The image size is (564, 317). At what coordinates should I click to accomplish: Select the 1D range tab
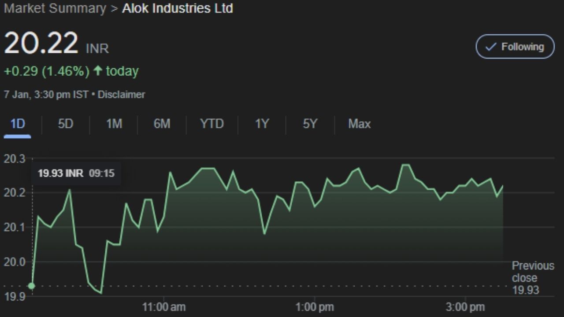18,124
